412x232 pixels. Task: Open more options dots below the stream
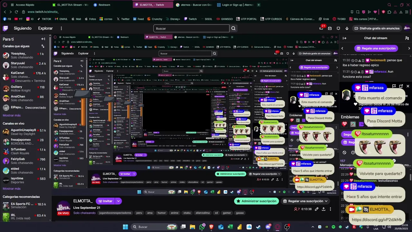pyautogui.click(x=331, y=209)
